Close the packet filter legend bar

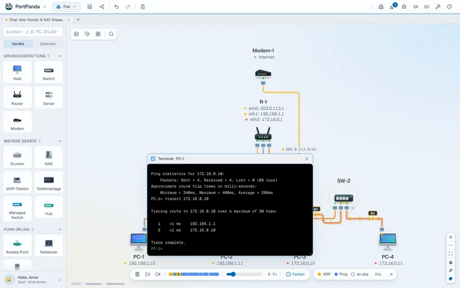point(391,274)
